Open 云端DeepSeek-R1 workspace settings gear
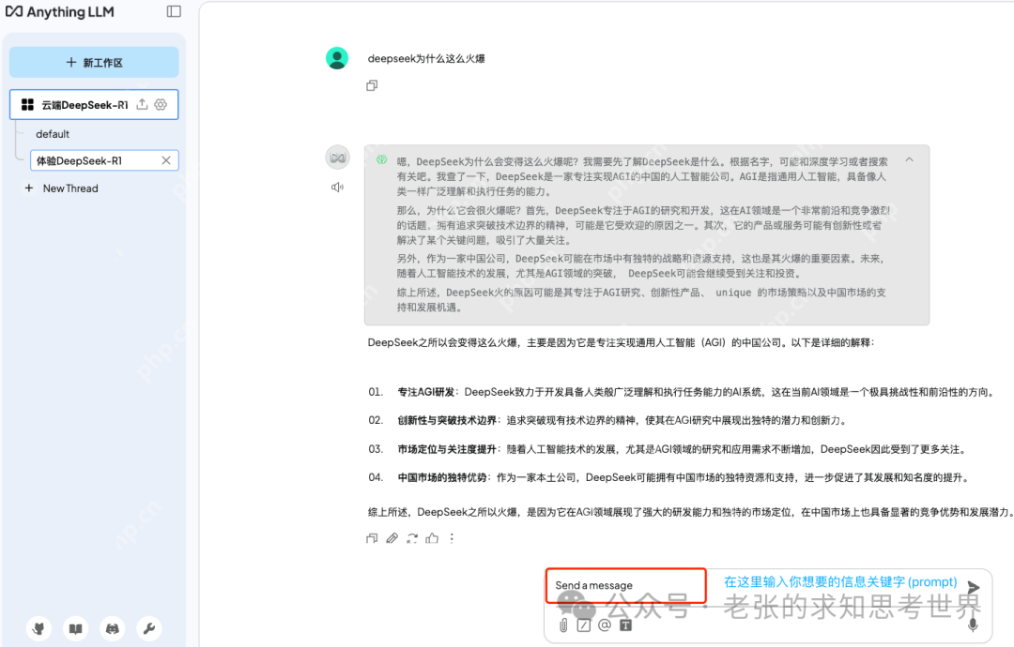The image size is (1014, 647). [161, 105]
